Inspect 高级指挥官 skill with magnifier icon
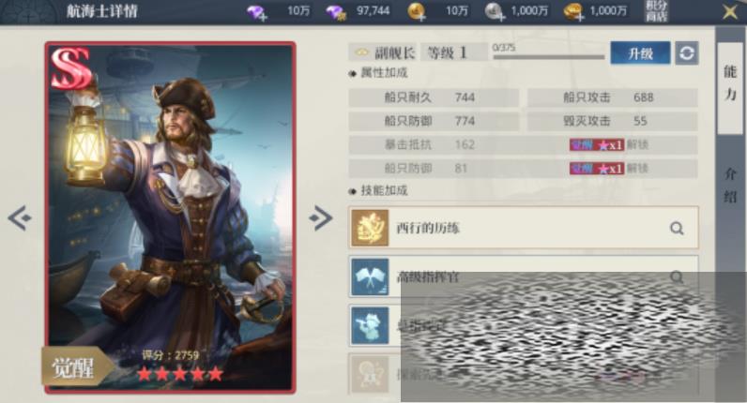The height and width of the screenshot is (403, 747). coord(677,276)
